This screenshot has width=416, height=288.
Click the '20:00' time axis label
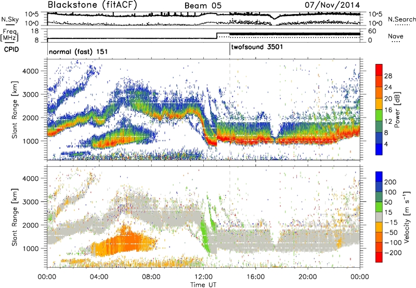[x=307, y=277]
